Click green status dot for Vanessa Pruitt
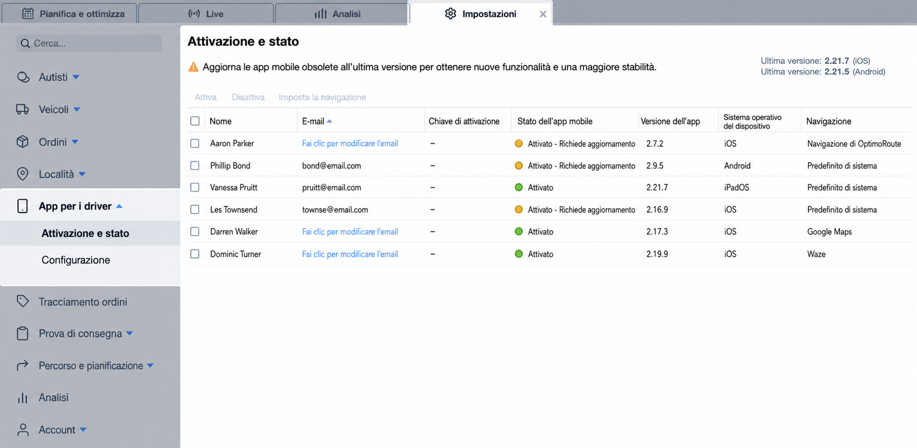The width and height of the screenshot is (917, 448). click(519, 187)
